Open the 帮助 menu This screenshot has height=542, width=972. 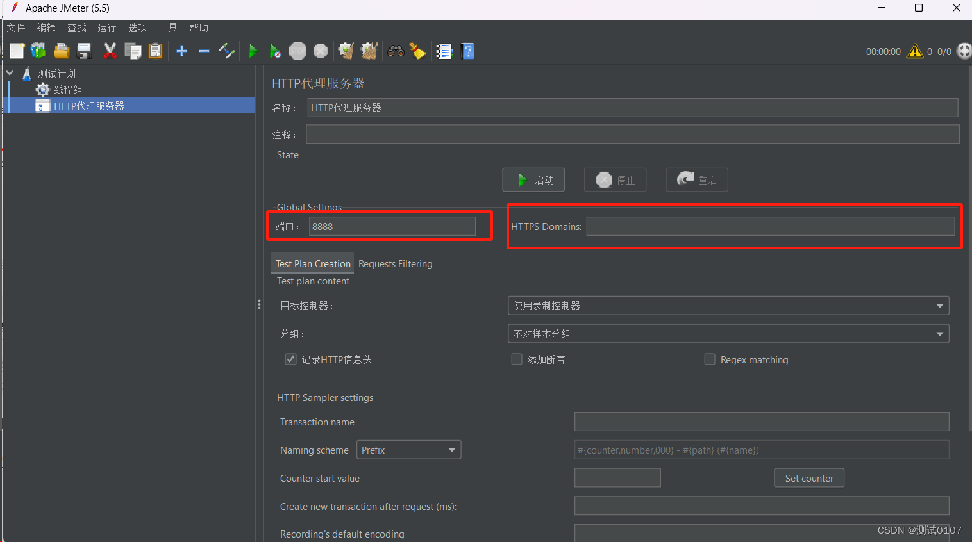199,28
